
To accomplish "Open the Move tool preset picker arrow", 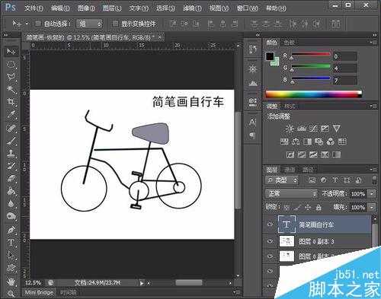I will pyautogui.click(x=27, y=24).
